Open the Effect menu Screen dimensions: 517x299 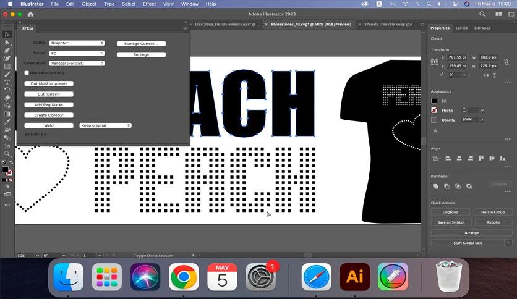[150, 4]
